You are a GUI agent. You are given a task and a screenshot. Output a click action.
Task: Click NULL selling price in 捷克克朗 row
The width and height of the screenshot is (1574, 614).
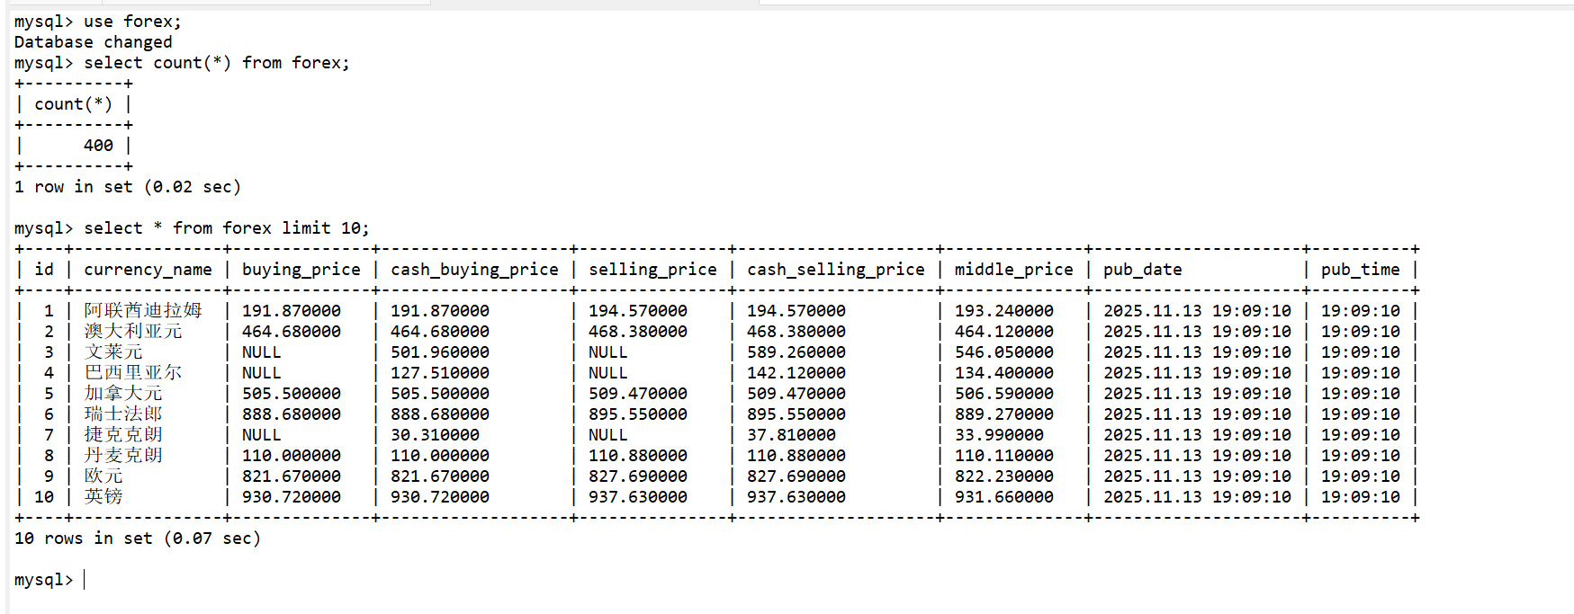(x=608, y=435)
